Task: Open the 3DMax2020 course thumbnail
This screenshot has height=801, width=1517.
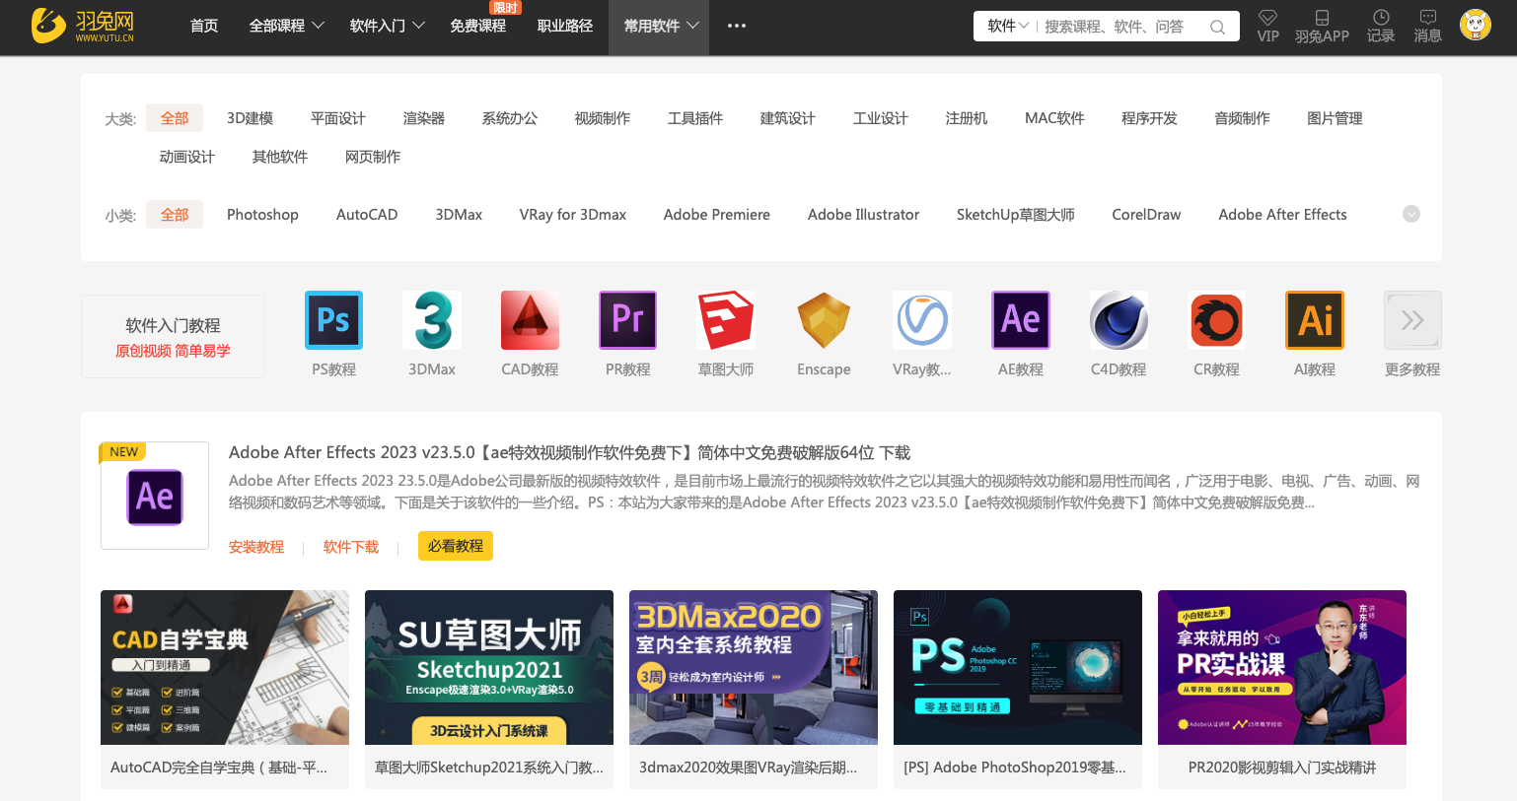Action: tap(754, 667)
